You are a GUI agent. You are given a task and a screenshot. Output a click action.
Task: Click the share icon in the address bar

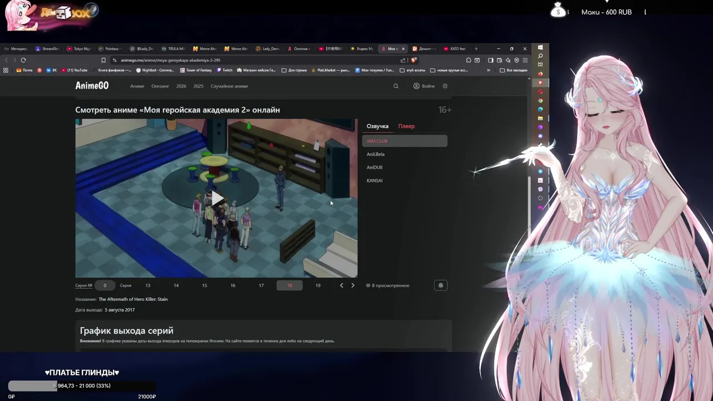pyautogui.click(x=403, y=60)
